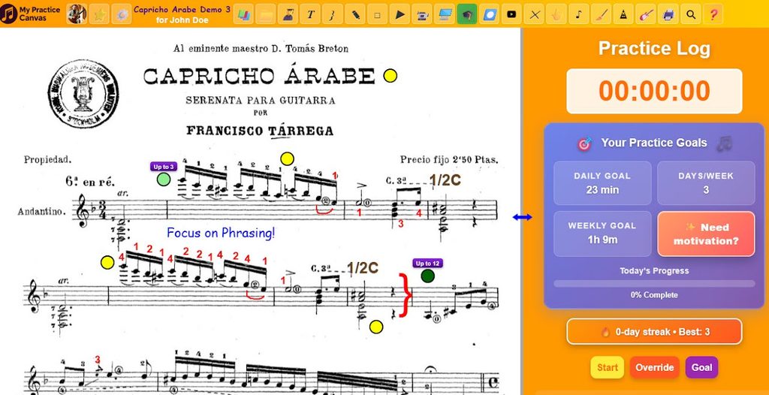Click the blue panel resize arrow handle
This screenshot has width=769, height=395.
pos(522,217)
